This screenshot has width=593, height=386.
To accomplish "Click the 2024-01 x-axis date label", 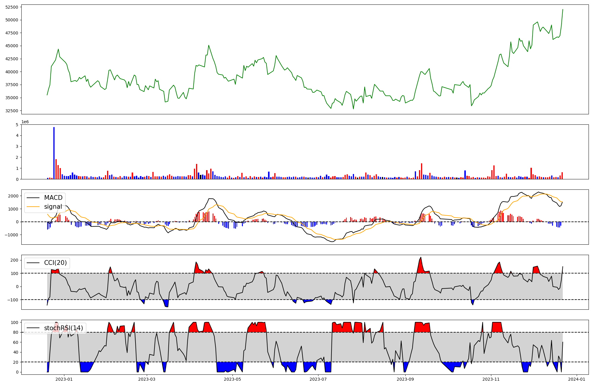I will [576, 379].
